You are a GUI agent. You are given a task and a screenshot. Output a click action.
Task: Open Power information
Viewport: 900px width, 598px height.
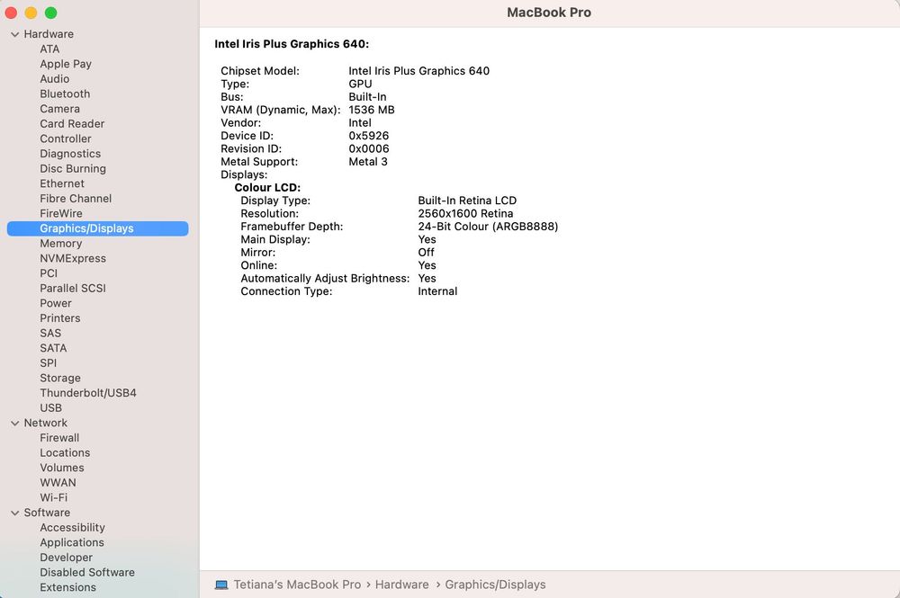(x=56, y=303)
